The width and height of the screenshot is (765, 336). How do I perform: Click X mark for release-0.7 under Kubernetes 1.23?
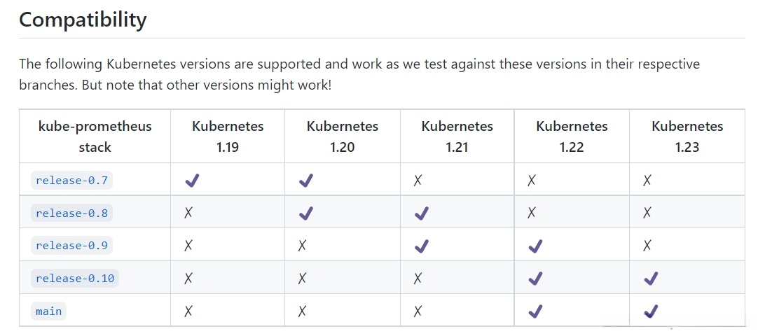click(647, 181)
